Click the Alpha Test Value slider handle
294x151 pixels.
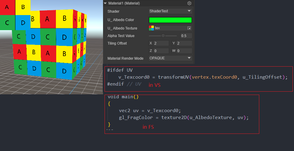(163, 36)
